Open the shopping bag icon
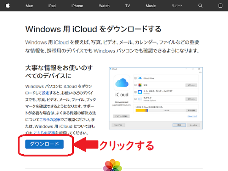228x171 pixels. pyautogui.click(x=220, y=6)
